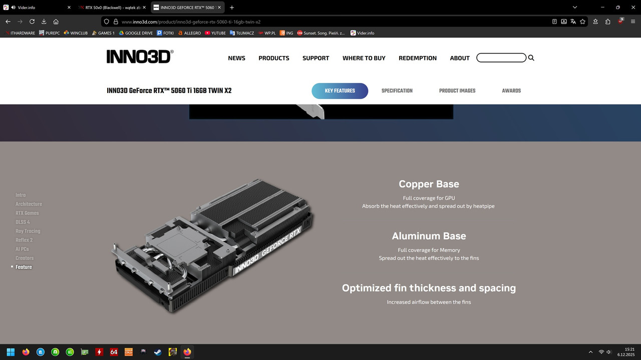Toggle reader view in the address bar
Viewport: 641px width, 360px height.
coord(554,21)
